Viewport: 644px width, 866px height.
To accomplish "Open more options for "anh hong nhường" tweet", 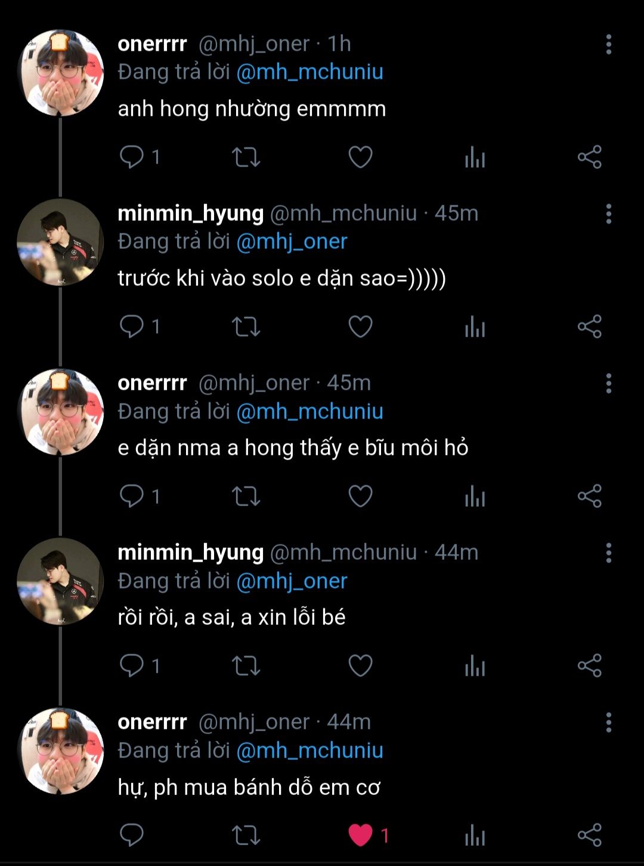I will (x=608, y=45).
